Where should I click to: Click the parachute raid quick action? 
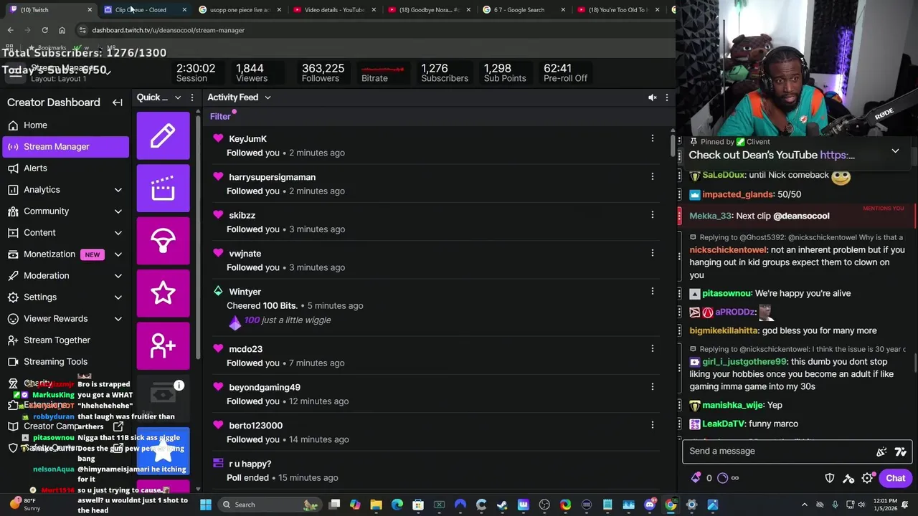pyautogui.click(x=164, y=241)
